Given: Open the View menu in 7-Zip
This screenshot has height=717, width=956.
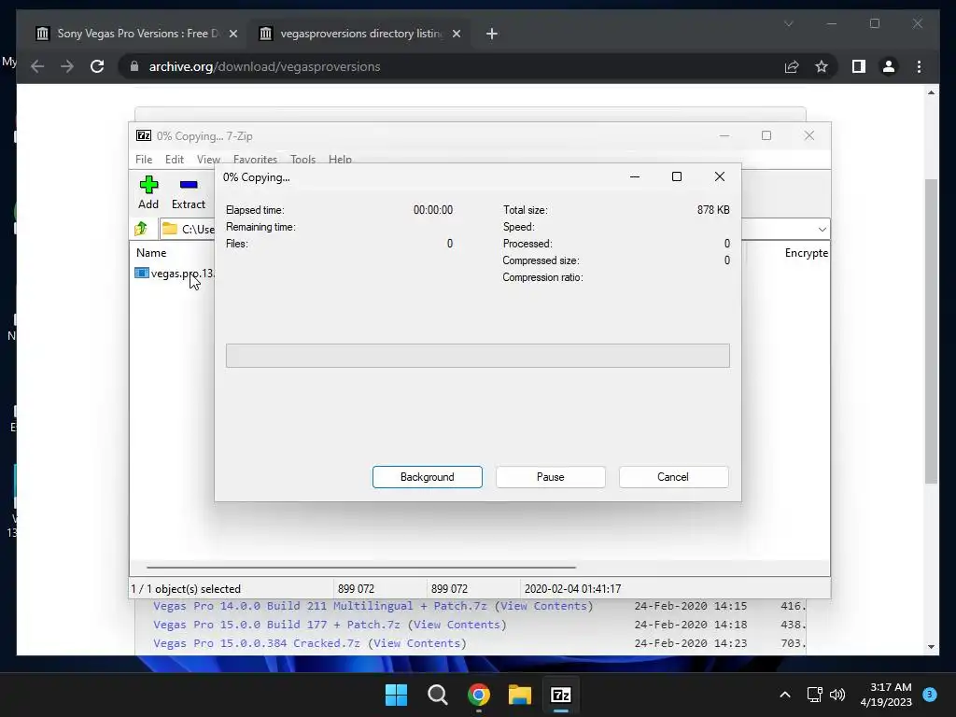Looking at the screenshot, I should pos(208,159).
